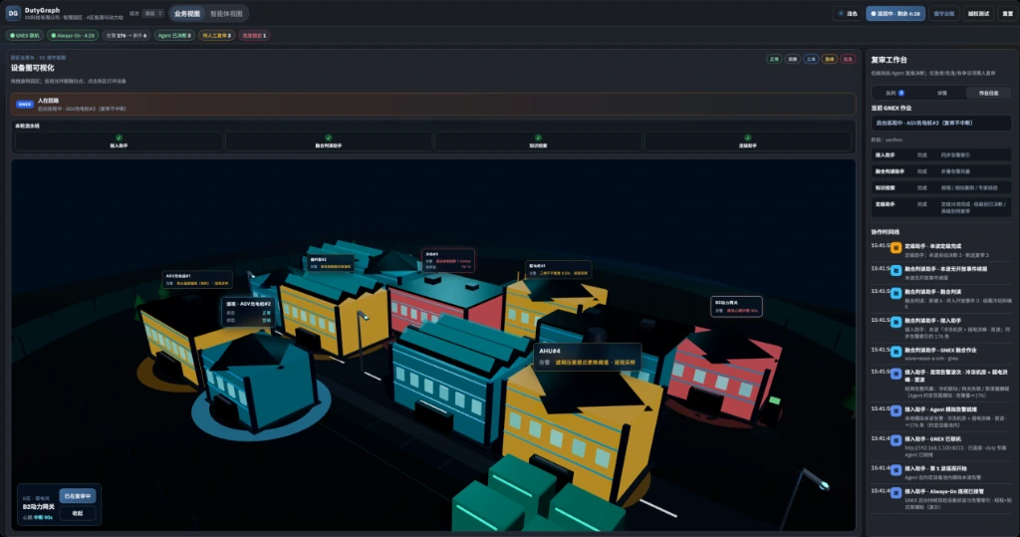Click the GNEX 联机 status chip
This screenshot has width=1020, height=537.
[x=25, y=35]
